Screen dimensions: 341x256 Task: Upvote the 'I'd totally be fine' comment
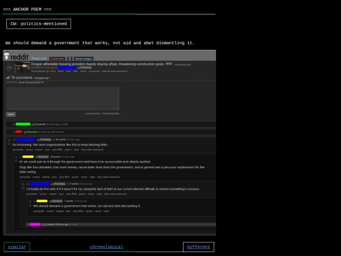pyautogui.click(x=23, y=184)
